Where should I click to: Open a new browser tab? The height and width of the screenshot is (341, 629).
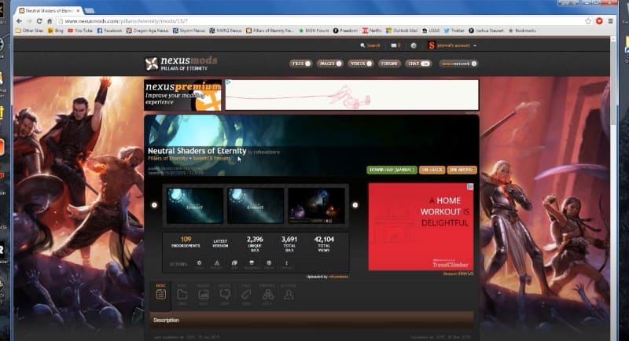(90, 11)
